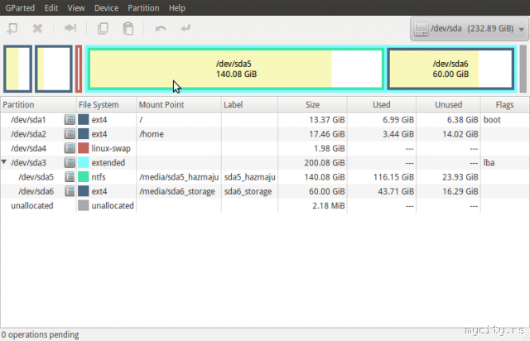The image size is (530, 341).
Task: Click the /media/sda6_storage mount point cell
Action: 177,191
